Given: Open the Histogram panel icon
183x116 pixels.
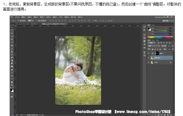Looking at the screenshot, I should tap(144, 48).
